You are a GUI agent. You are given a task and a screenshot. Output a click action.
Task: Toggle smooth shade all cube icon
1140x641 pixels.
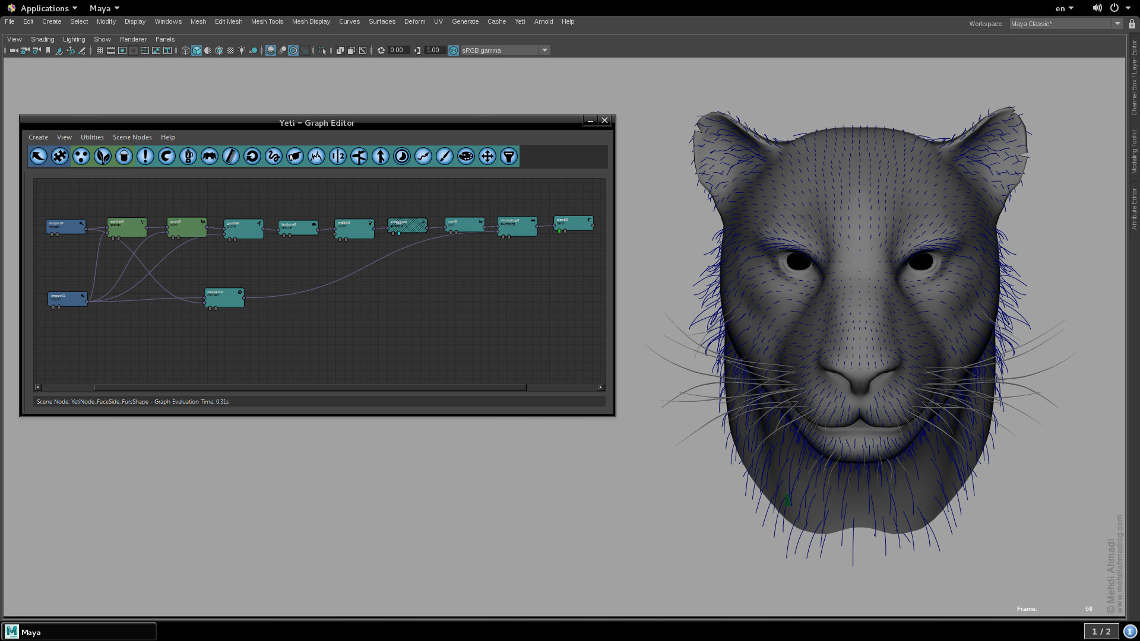(x=197, y=50)
